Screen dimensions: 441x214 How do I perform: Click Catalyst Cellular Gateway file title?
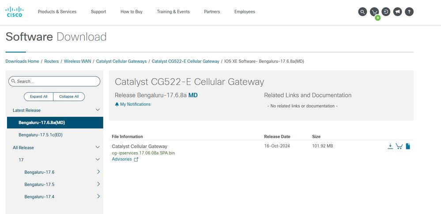tap(139, 146)
